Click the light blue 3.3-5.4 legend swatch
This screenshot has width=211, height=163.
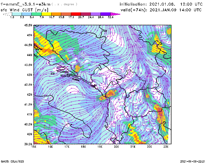[x=27, y=14]
